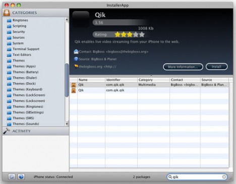This screenshot has width=236, height=184.
Task: Open the Themes (Ringtones) category
Action: click(28, 106)
